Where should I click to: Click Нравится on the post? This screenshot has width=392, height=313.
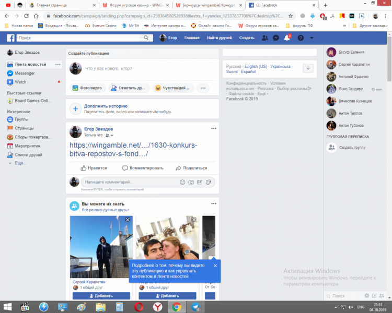click(94, 168)
